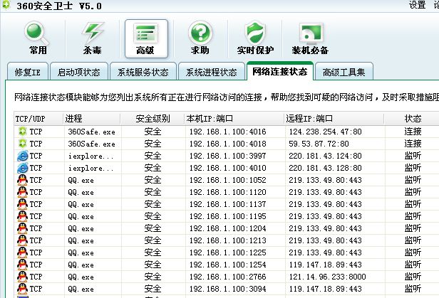Select local address 192.168.1.100:3094
This screenshot has width=439, height=298.
(227, 289)
